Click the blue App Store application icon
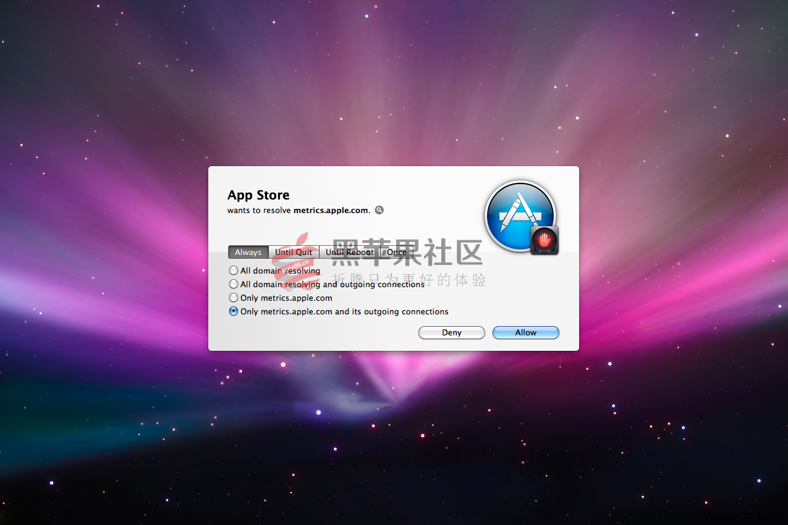Image resolution: width=788 pixels, height=525 pixels. 521,216
